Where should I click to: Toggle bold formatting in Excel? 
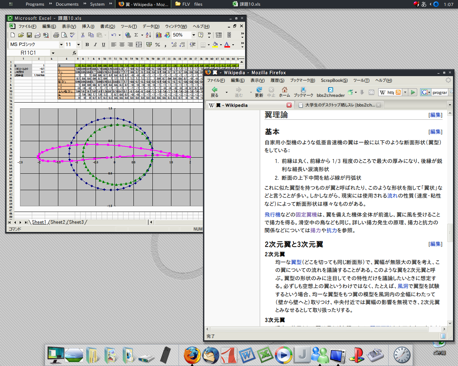(x=87, y=45)
